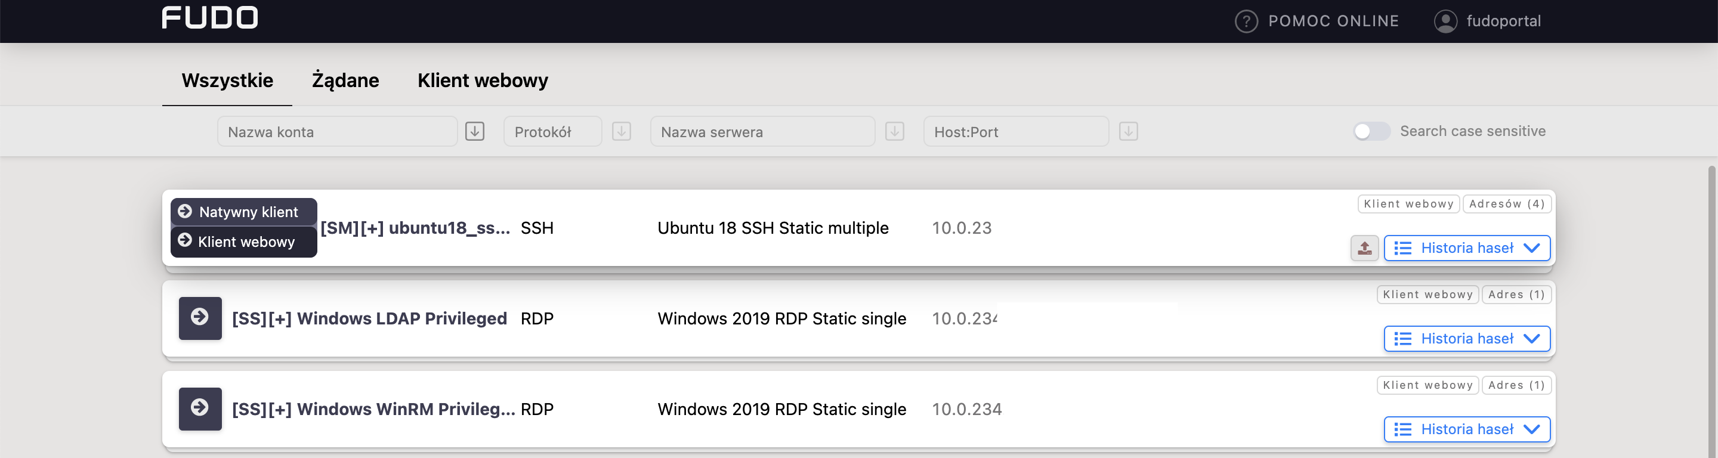Toggle Search case sensitive switch
Viewport: 1718px width, 458px height.
coord(1371,131)
